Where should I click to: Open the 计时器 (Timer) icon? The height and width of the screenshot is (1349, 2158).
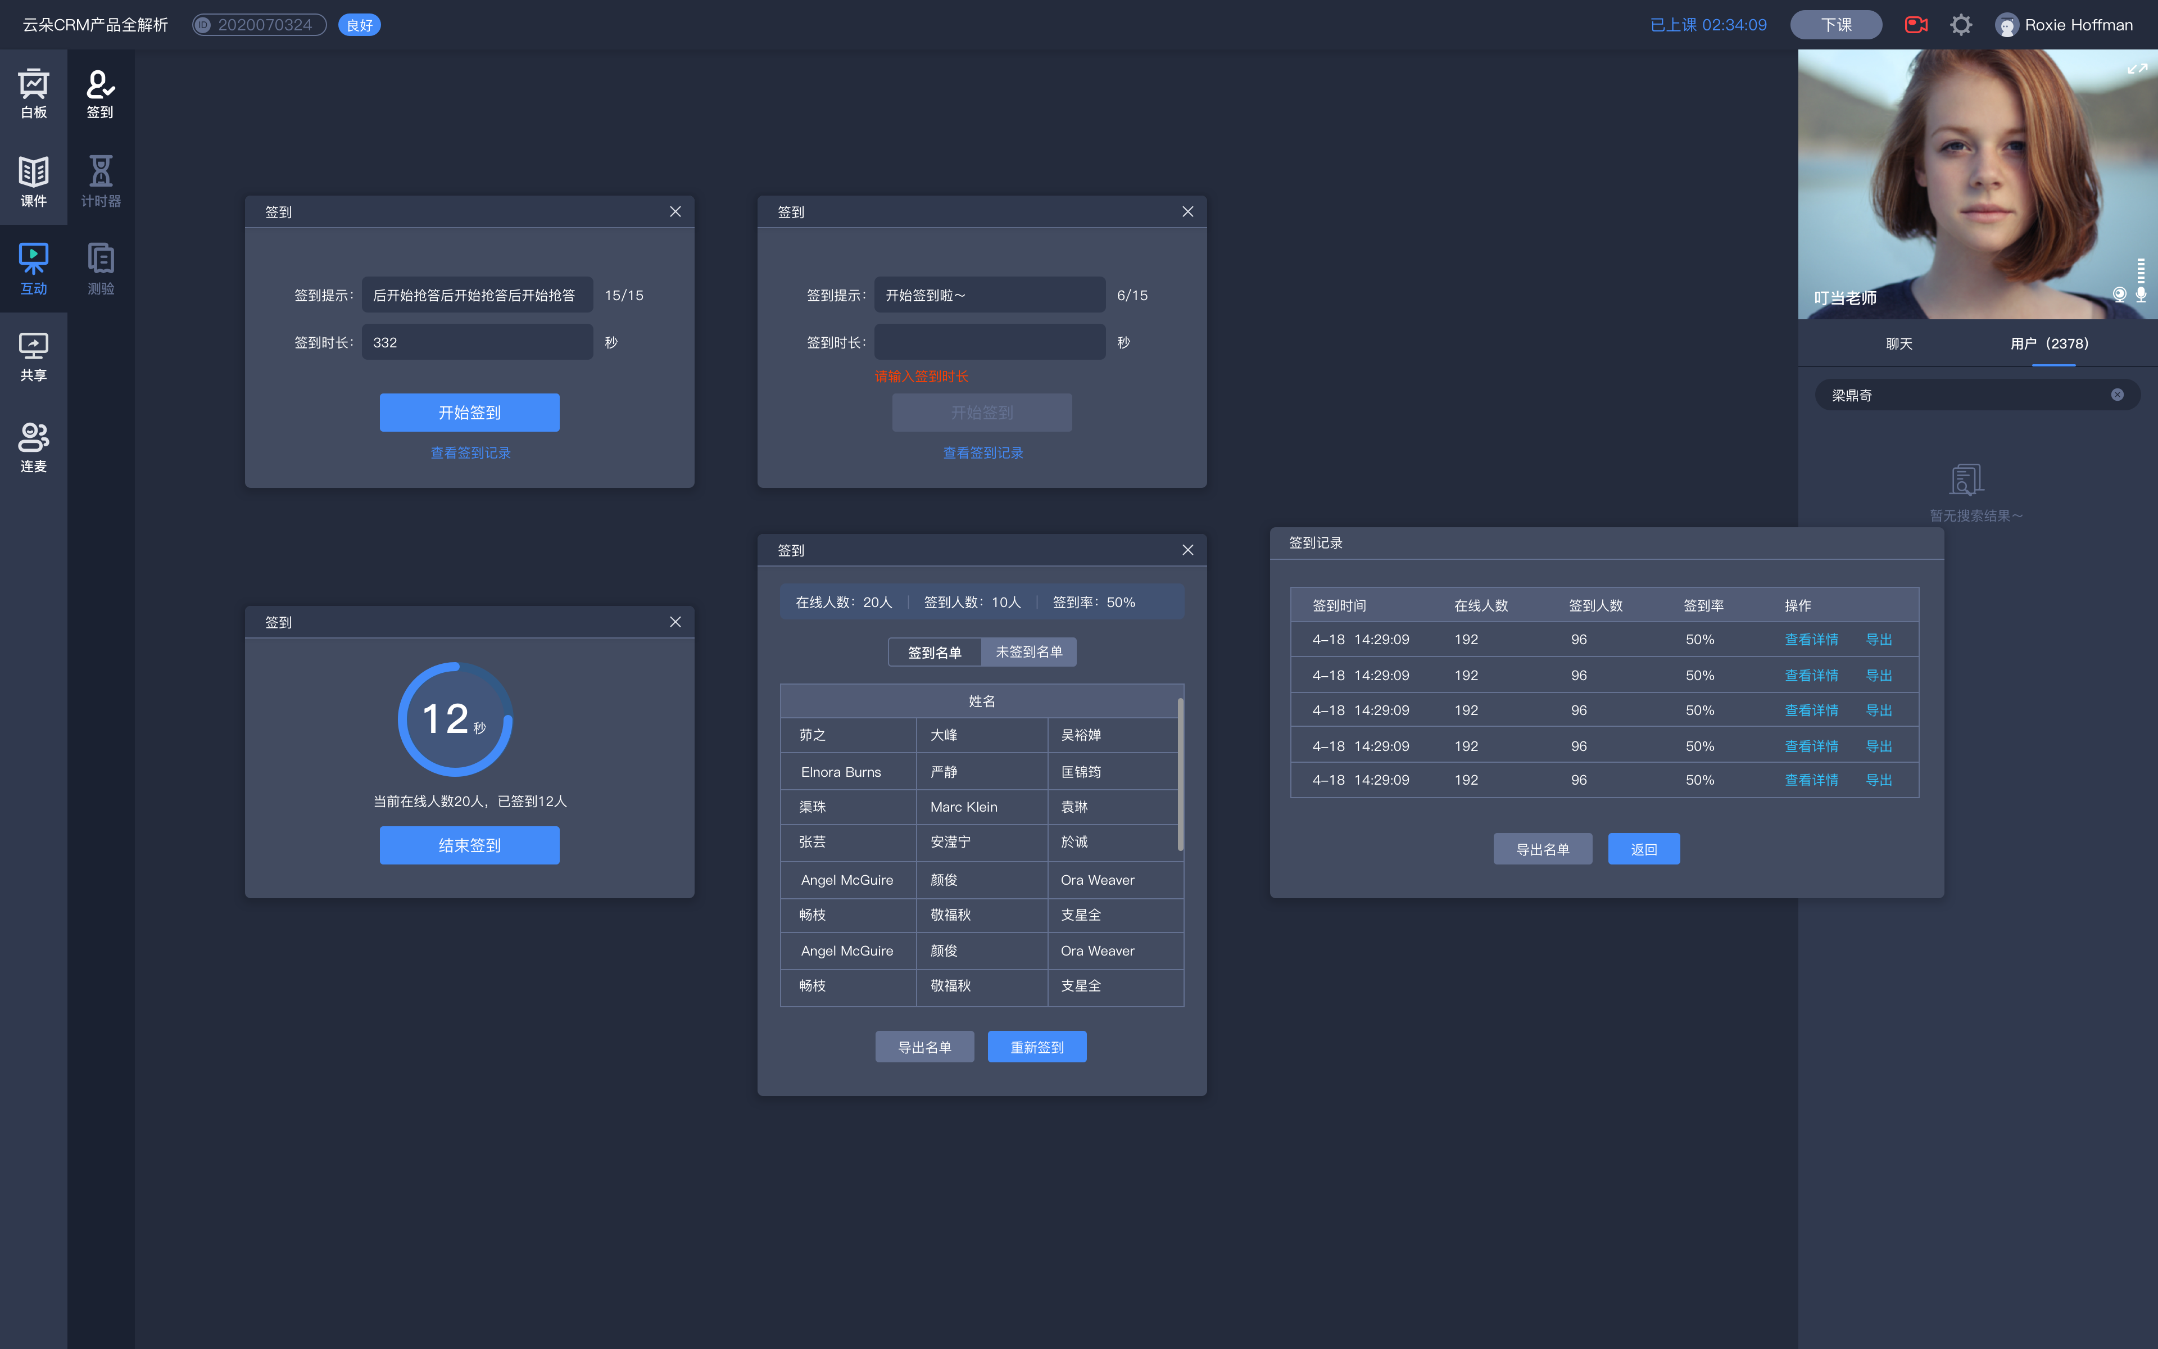point(101,179)
